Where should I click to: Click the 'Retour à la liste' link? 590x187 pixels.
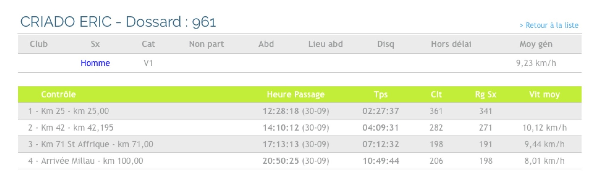[x=549, y=25]
